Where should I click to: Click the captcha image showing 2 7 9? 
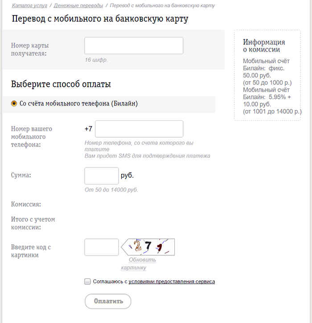(148, 247)
